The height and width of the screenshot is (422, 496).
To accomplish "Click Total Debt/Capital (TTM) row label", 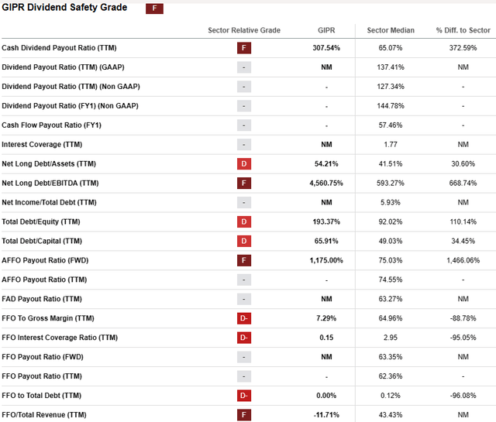I will point(42,241).
